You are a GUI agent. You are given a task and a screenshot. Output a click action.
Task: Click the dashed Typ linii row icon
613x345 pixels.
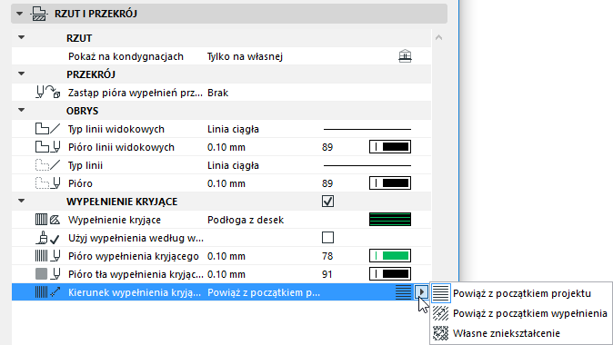pyautogui.click(x=47, y=165)
